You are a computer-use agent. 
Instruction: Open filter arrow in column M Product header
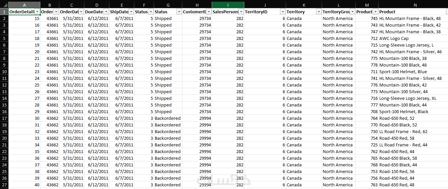click(x=375, y=12)
